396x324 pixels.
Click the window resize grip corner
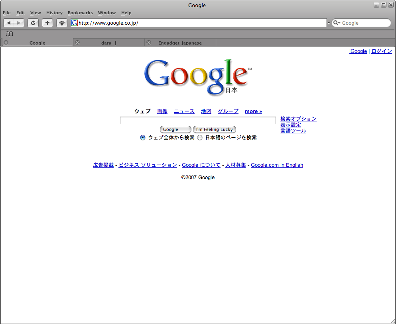pos(393,321)
